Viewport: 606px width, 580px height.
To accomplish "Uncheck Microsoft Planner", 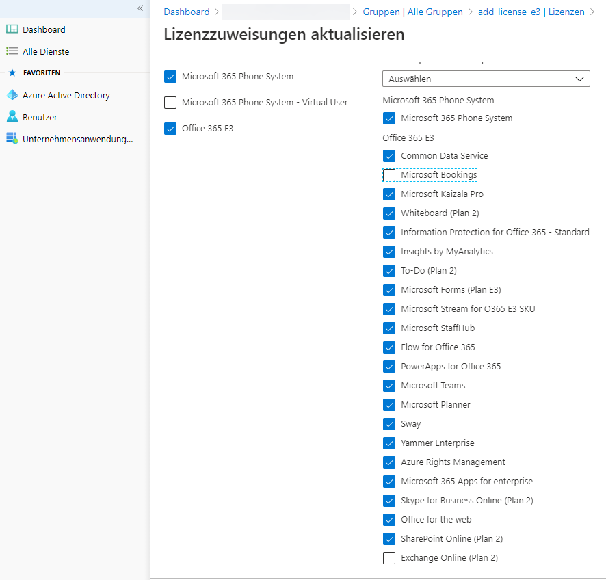I will (389, 405).
